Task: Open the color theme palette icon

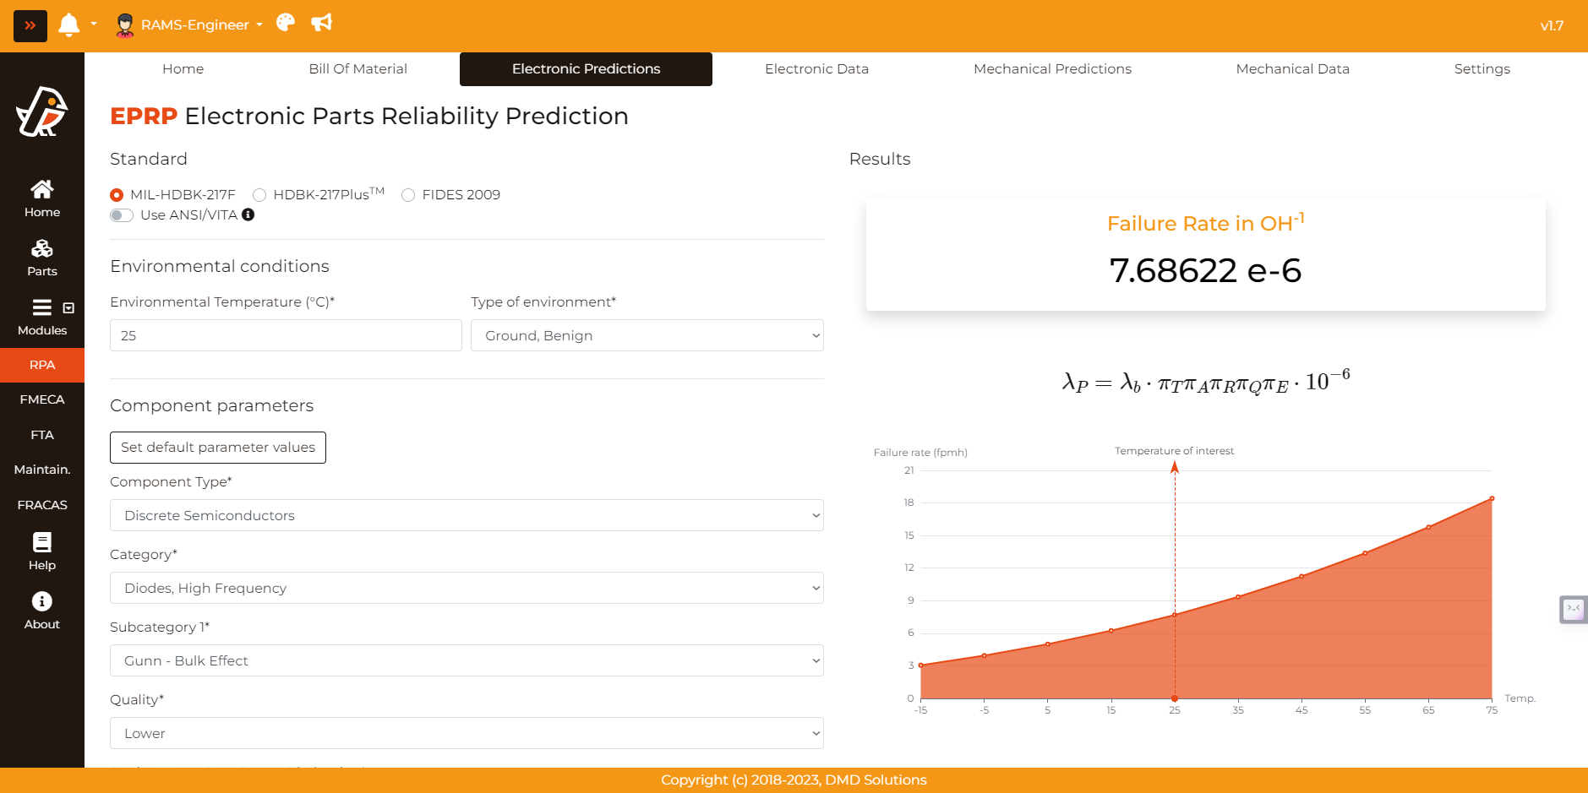Action: [x=286, y=23]
